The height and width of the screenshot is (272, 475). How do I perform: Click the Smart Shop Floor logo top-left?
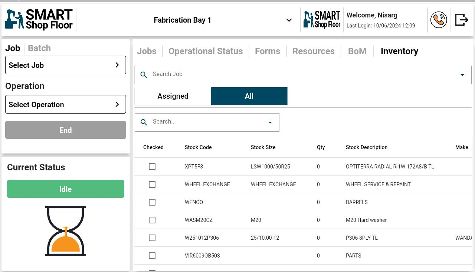39,20
